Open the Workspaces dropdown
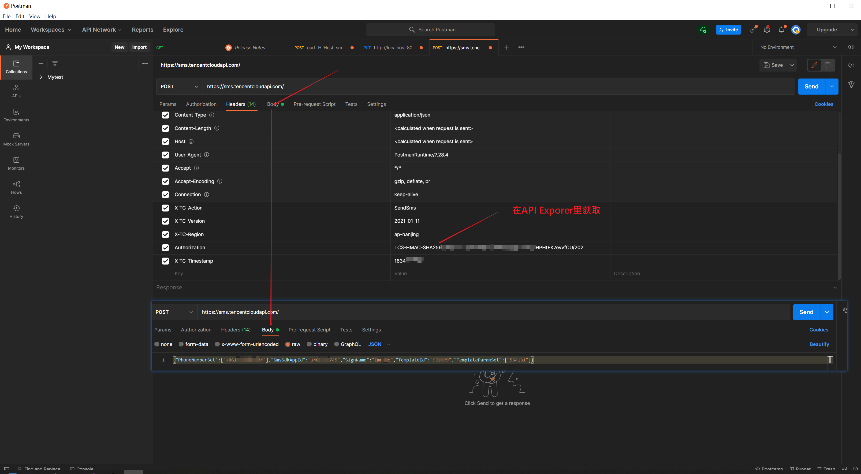Viewport: 861px width, 474px height. click(x=51, y=30)
